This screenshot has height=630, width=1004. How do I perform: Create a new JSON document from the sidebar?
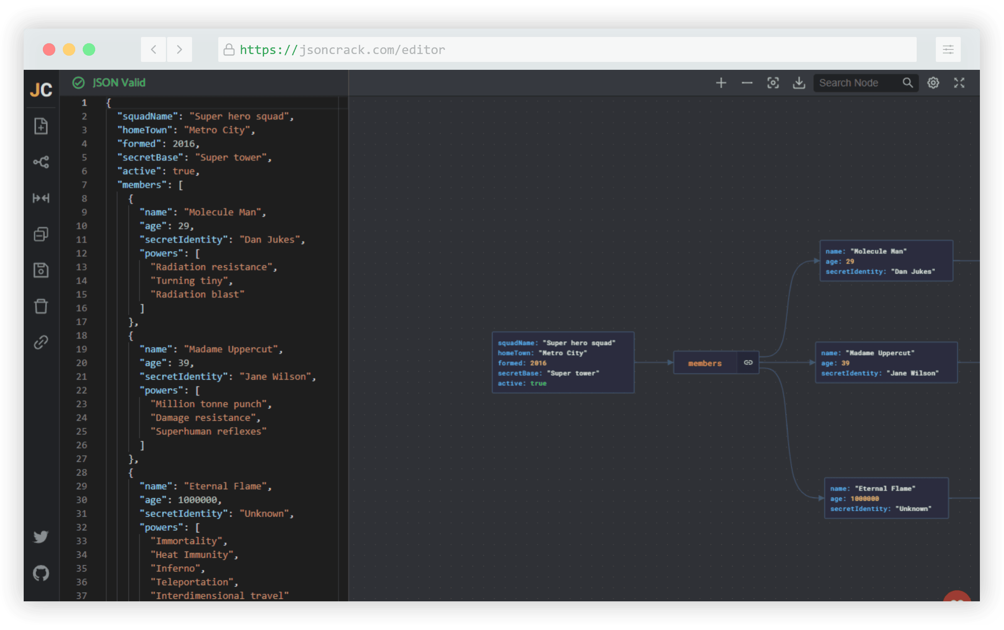[41, 126]
